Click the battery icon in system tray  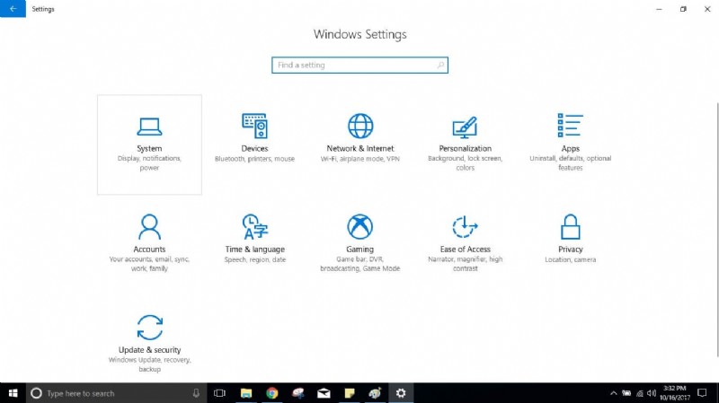[626, 393]
